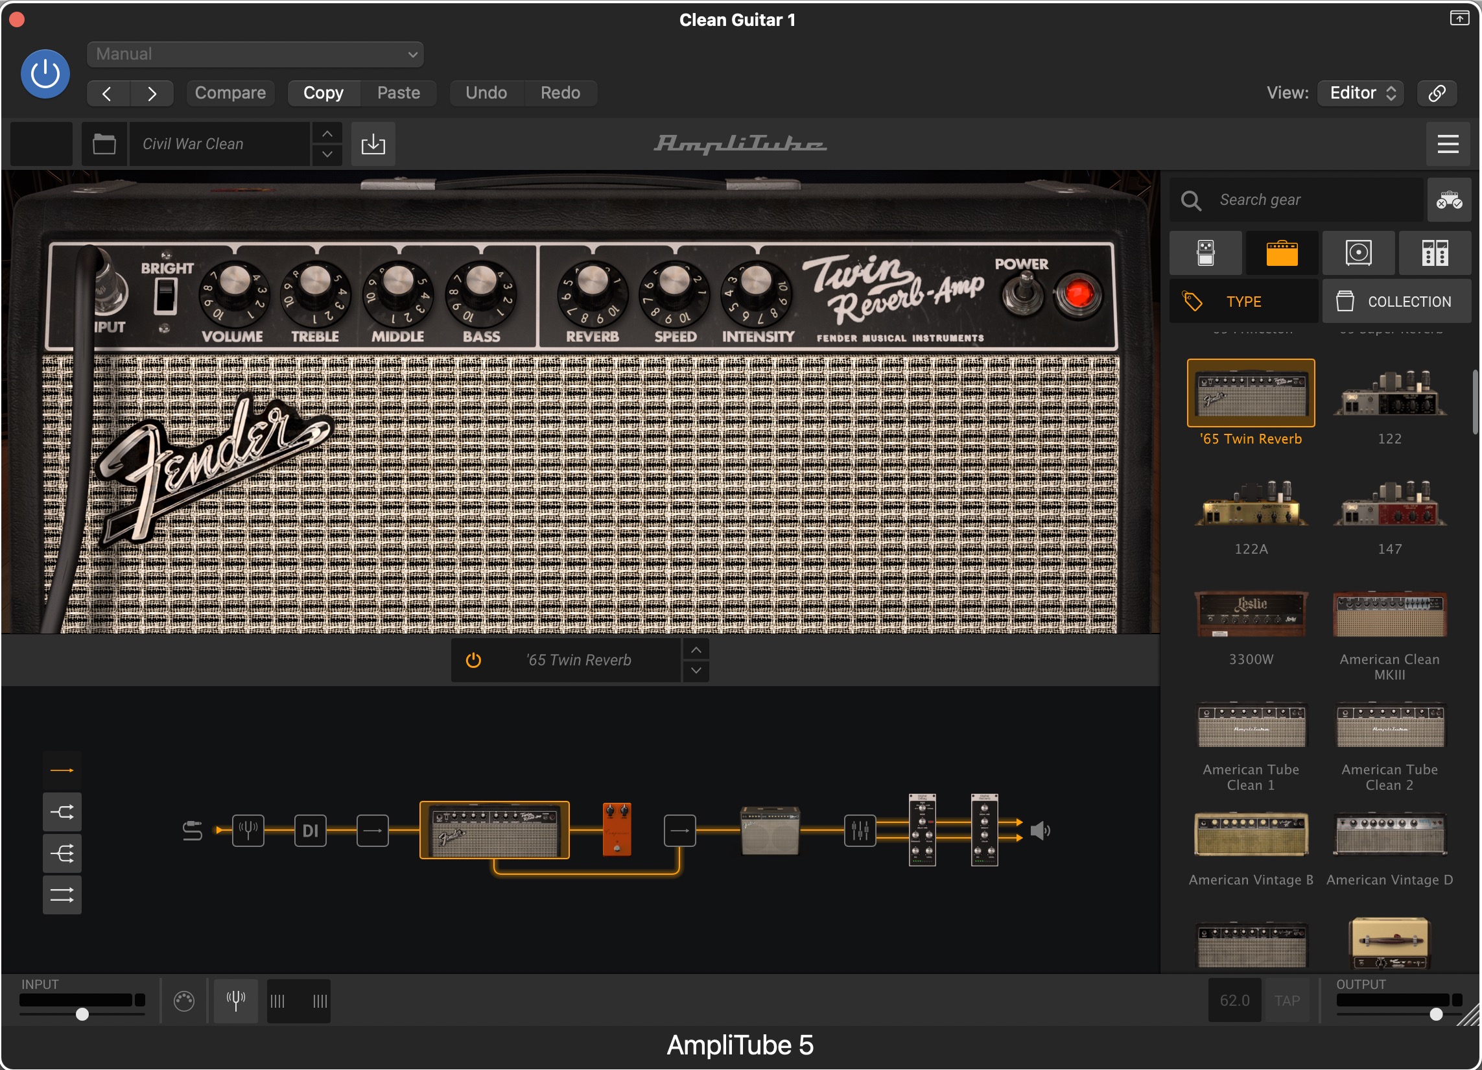Viewport: 1482px width, 1070px height.
Task: Click the Copy button
Action: [323, 93]
